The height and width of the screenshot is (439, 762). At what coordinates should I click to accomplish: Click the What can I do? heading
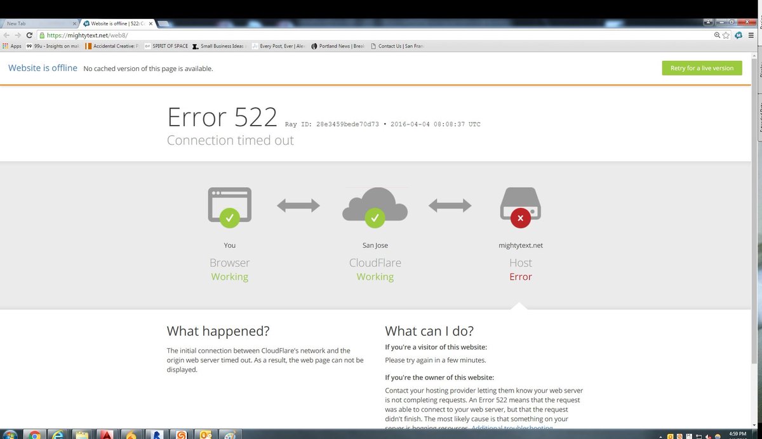point(429,331)
